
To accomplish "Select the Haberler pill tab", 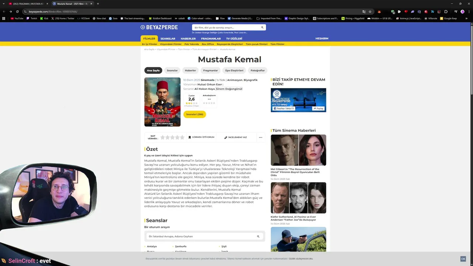I will (x=190, y=70).
